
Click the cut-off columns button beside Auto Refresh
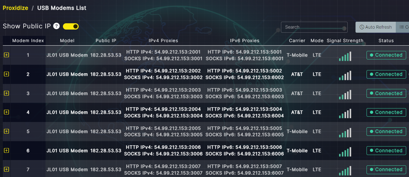click(x=403, y=27)
